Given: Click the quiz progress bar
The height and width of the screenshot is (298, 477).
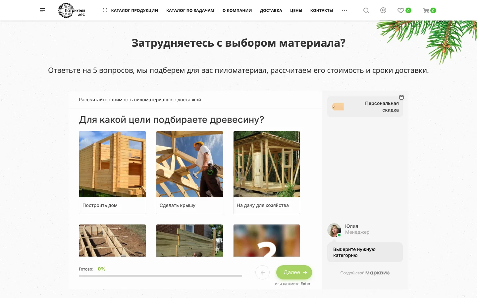Looking at the screenshot, I should pyautogui.click(x=160, y=275).
